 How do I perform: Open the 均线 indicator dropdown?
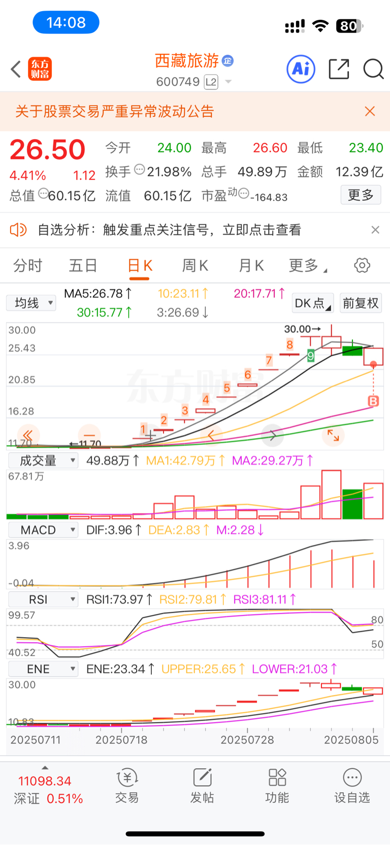point(31,303)
